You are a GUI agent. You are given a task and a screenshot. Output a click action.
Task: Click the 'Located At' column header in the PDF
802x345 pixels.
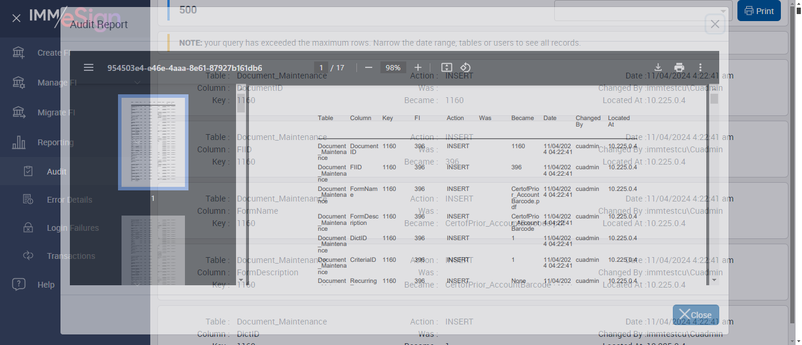pyautogui.click(x=619, y=121)
